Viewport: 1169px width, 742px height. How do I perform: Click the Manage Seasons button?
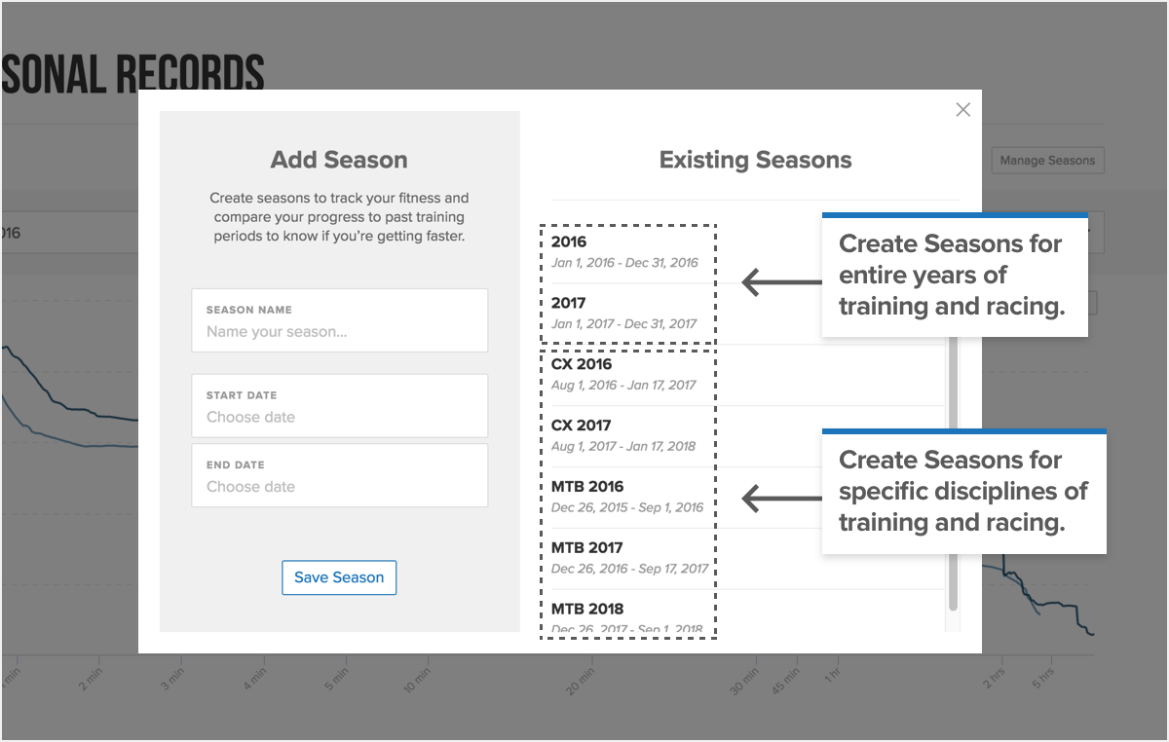coord(1047,161)
